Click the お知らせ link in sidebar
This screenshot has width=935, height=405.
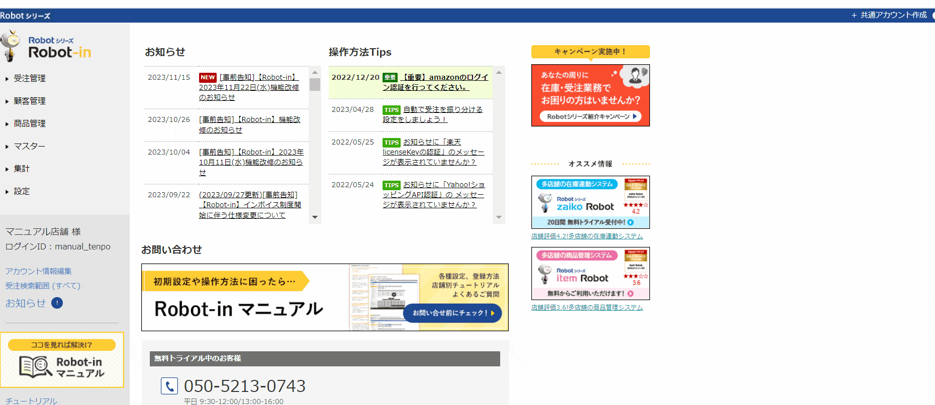coord(25,303)
